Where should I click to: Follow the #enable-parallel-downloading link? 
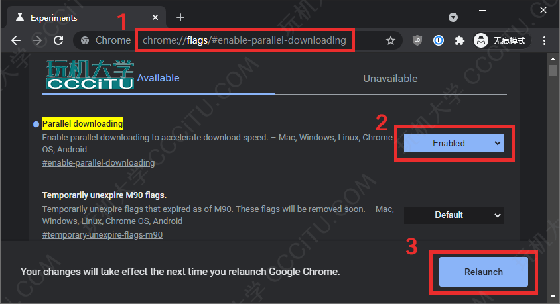[x=98, y=163]
